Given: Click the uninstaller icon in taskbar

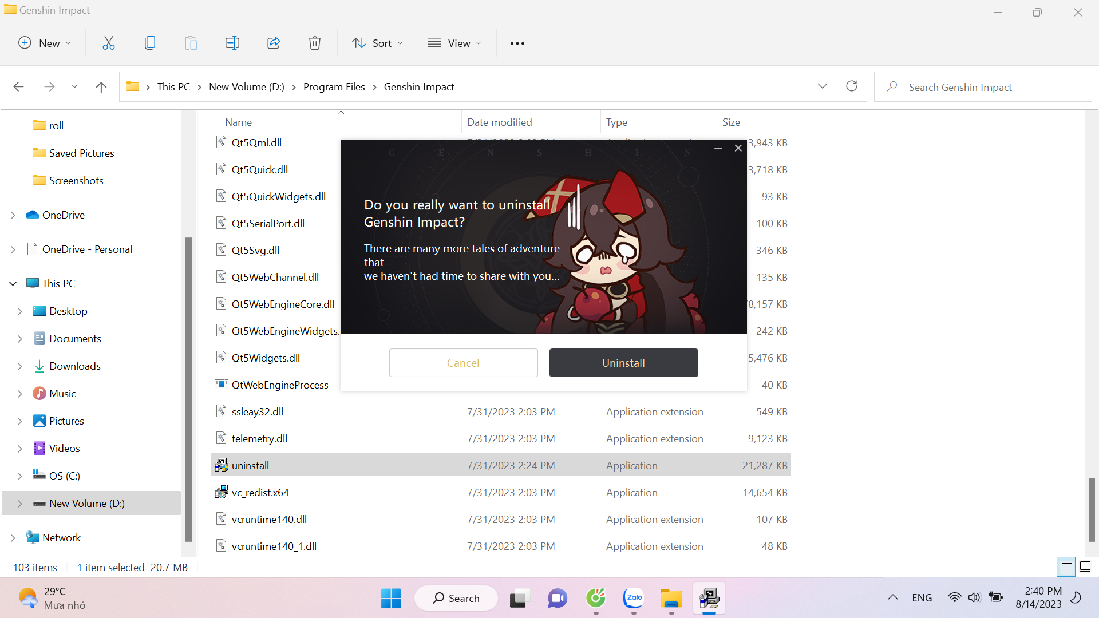Looking at the screenshot, I should pyautogui.click(x=709, y=598).
